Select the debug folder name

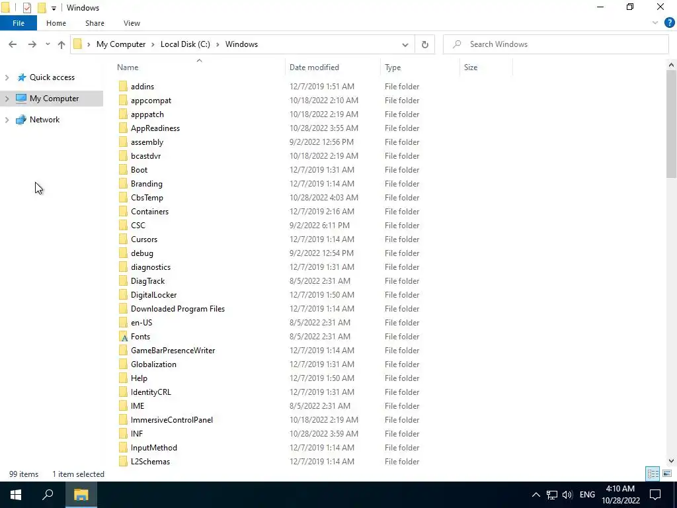pyautogui.click(x=141, y=253)
